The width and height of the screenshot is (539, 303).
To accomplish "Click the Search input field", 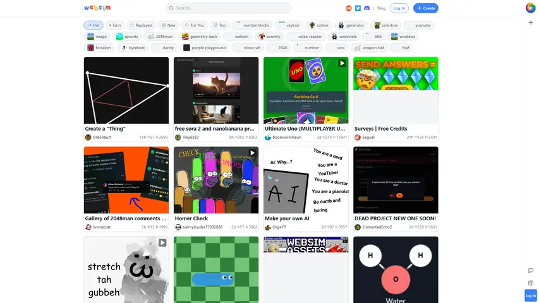I will (229, 8).
